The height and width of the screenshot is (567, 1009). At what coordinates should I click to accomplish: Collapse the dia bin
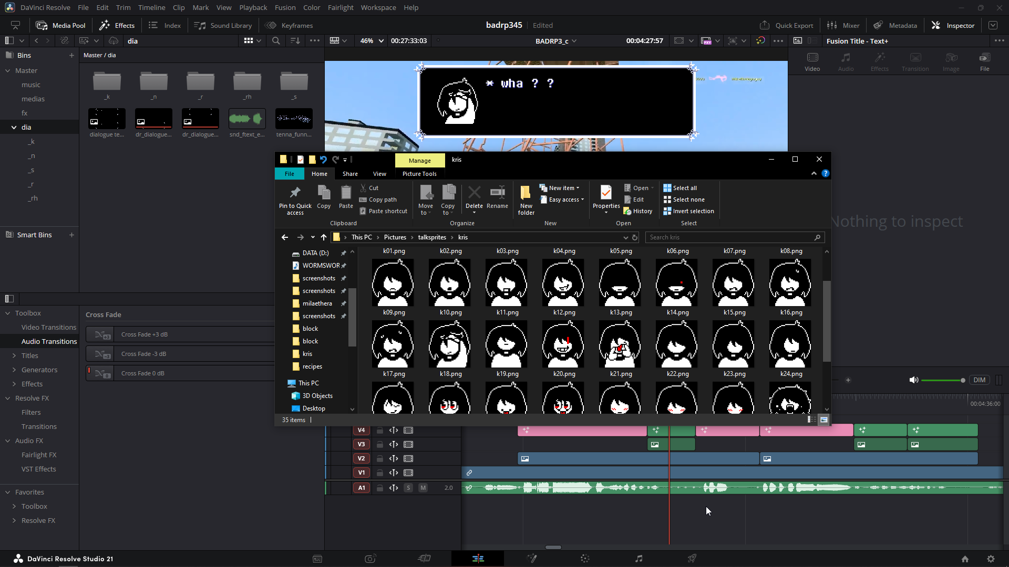coord(14,128)
